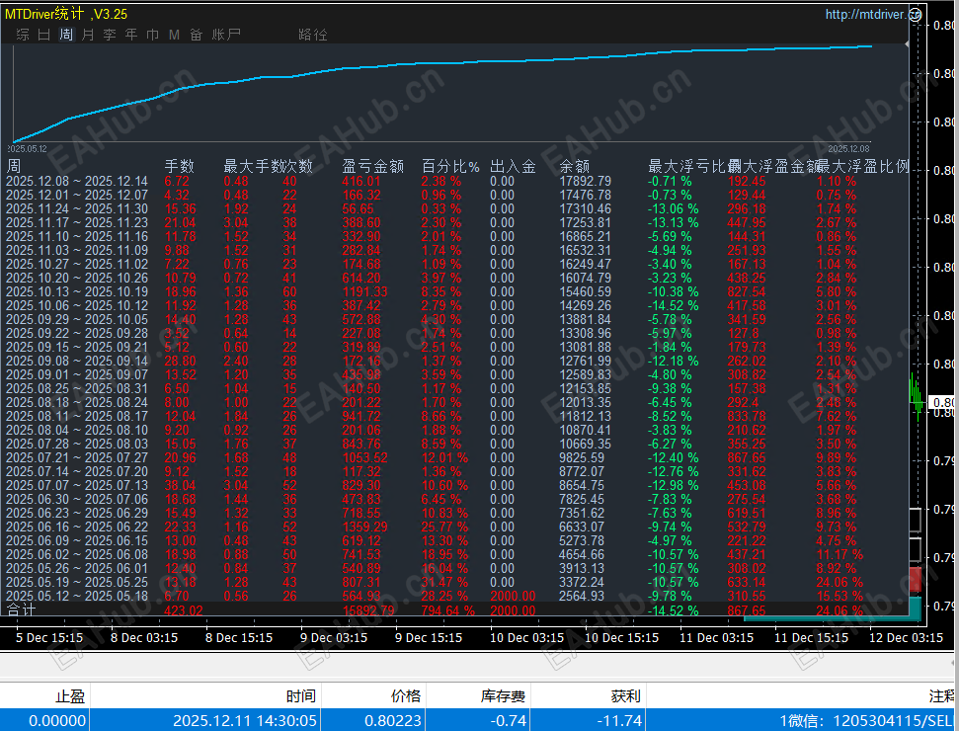The width and height of the screenshot is (959, 731).
Task: Select the order time 2025.12.11 14:30:05
Action: pyautogui.click(x=245, y=720)
